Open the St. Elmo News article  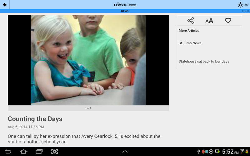click(x=190, y=43)
